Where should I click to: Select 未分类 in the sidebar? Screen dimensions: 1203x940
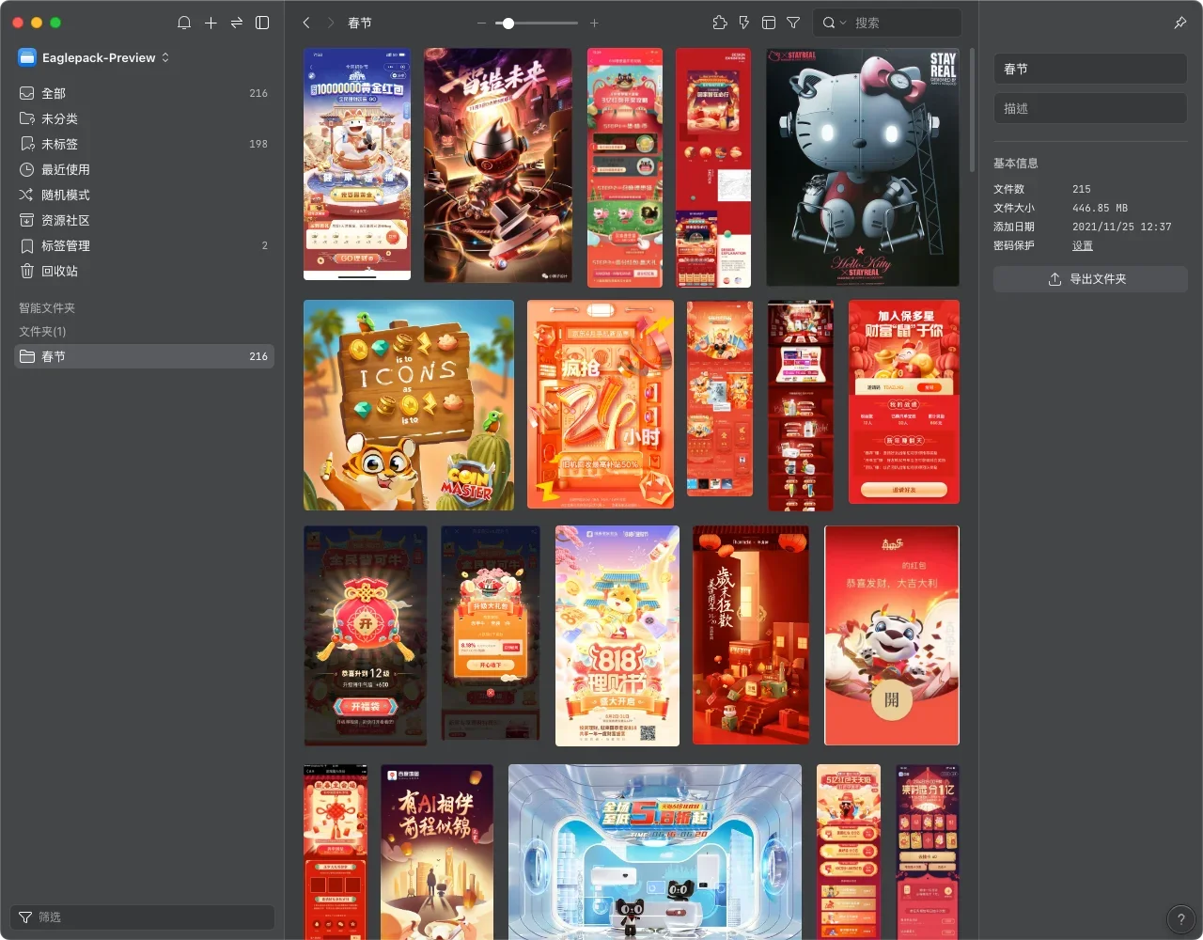(144, 118)
